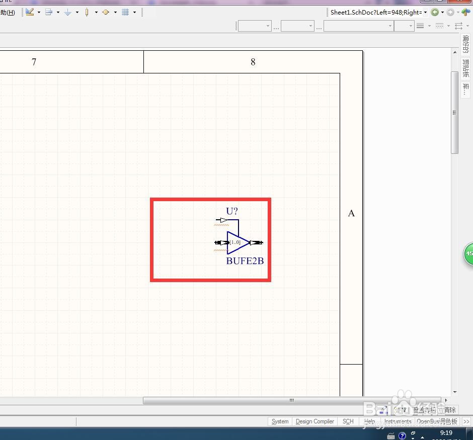
Task: Click the buffer's left input pin
Action: [221, 242]
